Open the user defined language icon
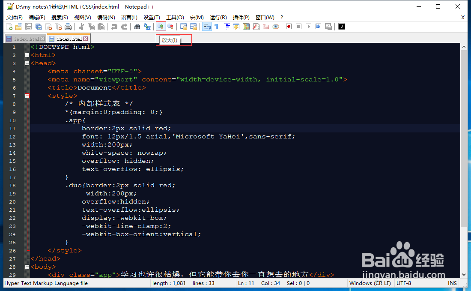Screen dimensions: 471x291 tap(236, 27)
